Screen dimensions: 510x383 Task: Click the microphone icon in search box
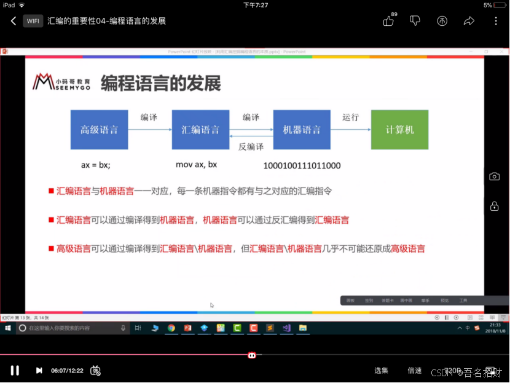click(x=123, y=328)
